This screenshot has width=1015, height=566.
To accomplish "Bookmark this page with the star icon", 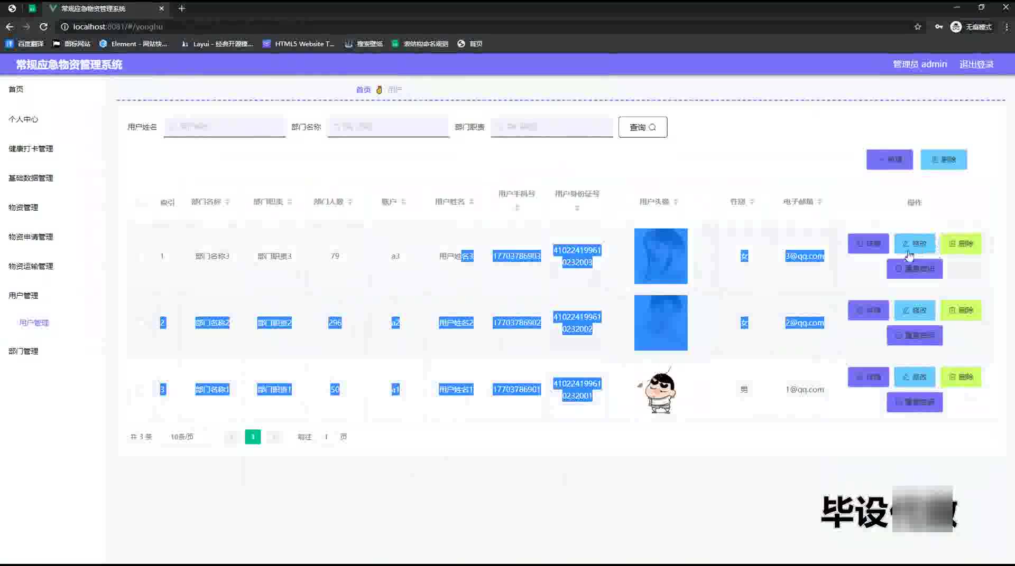I will [918, 26].
